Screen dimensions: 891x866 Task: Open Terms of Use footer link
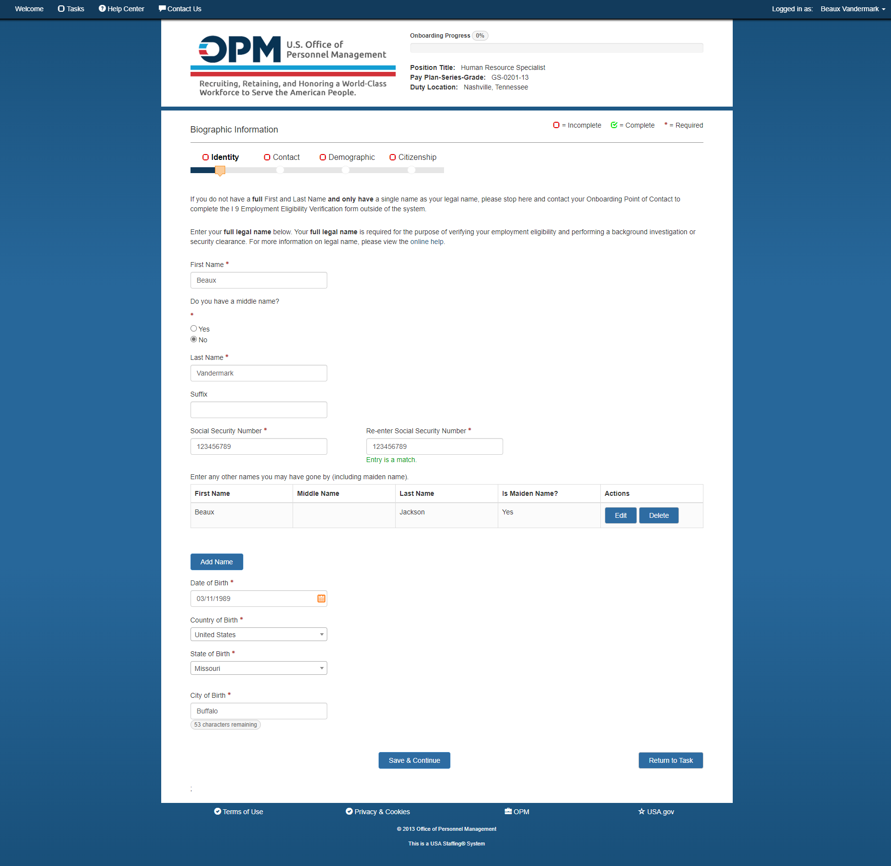238,812
